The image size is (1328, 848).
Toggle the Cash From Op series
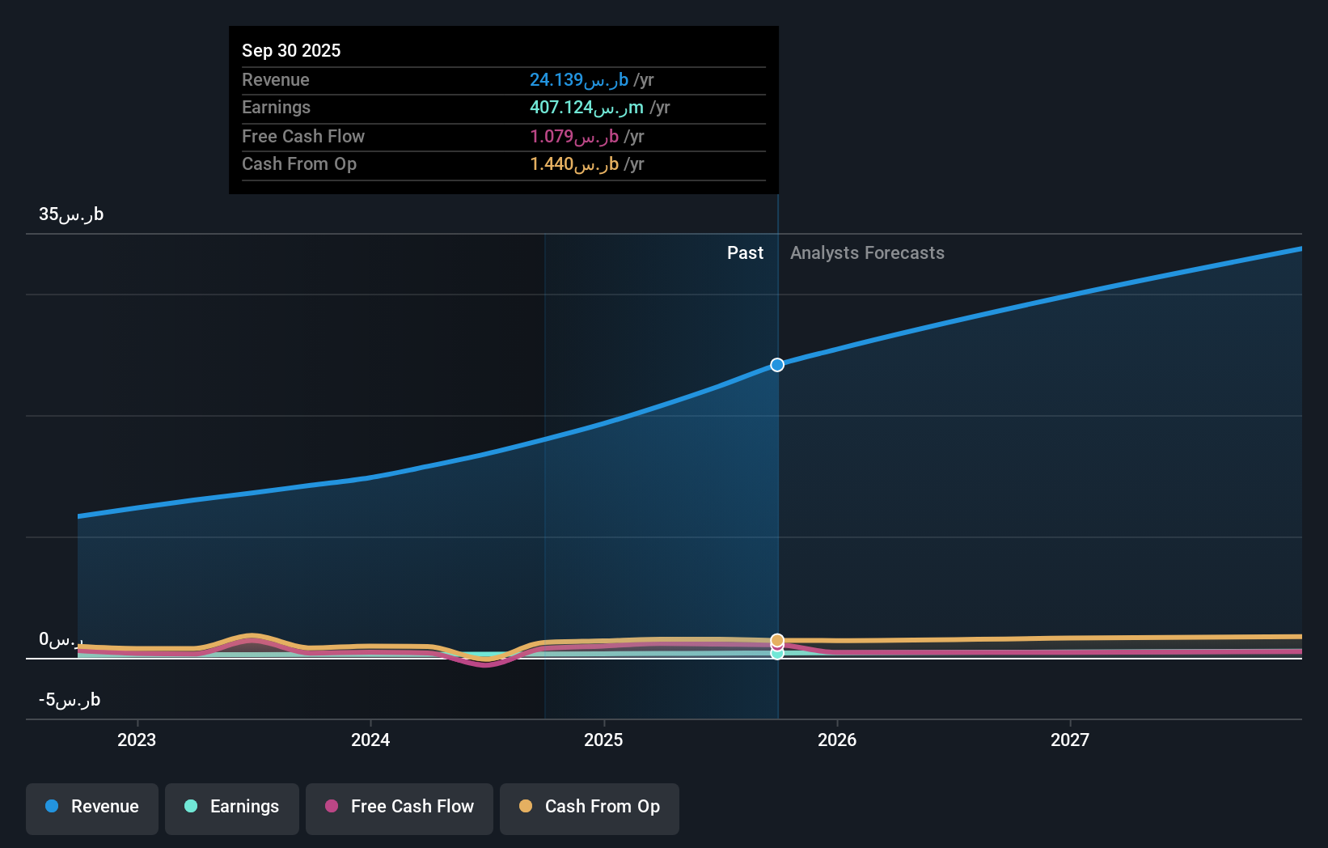(589, 808)
